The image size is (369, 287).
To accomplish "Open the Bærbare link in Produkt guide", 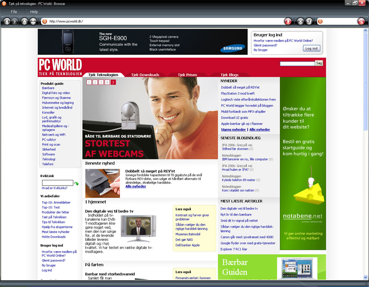I will (x=48, y=88).
